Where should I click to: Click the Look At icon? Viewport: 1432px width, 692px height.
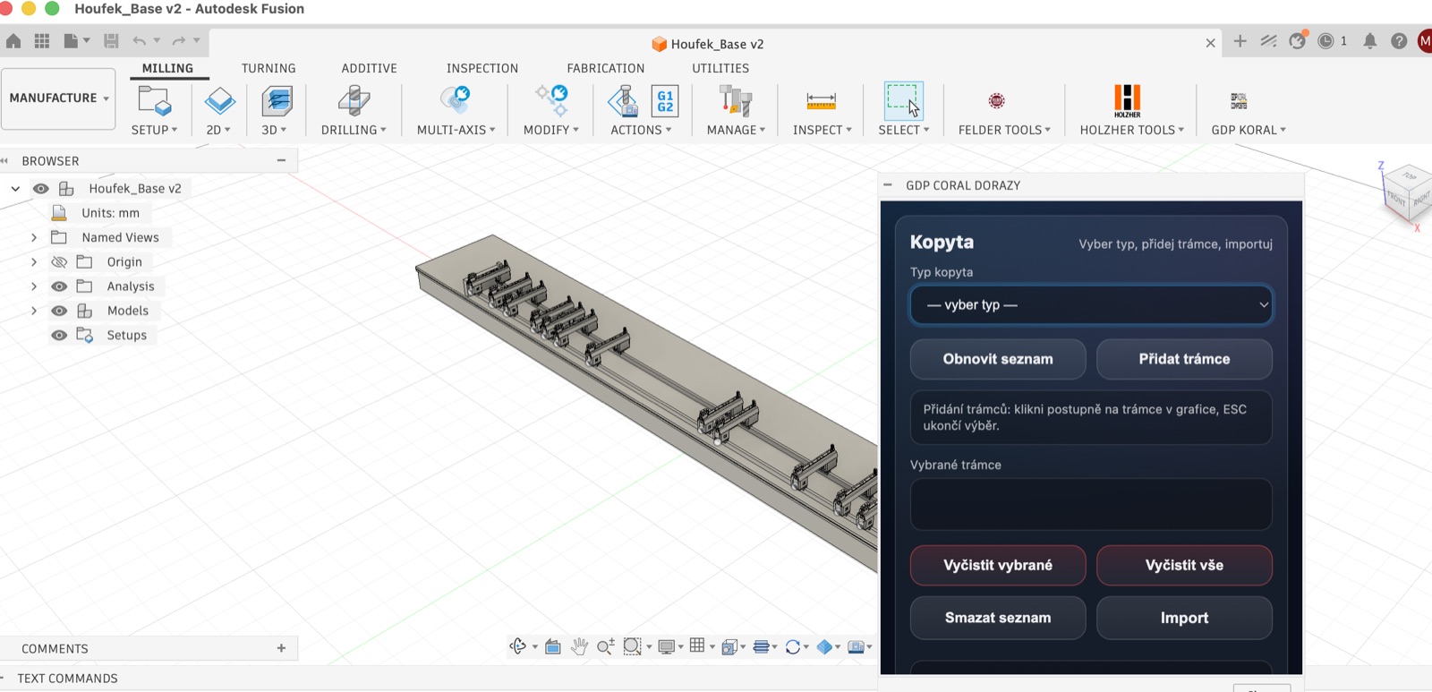pos(553,646)
